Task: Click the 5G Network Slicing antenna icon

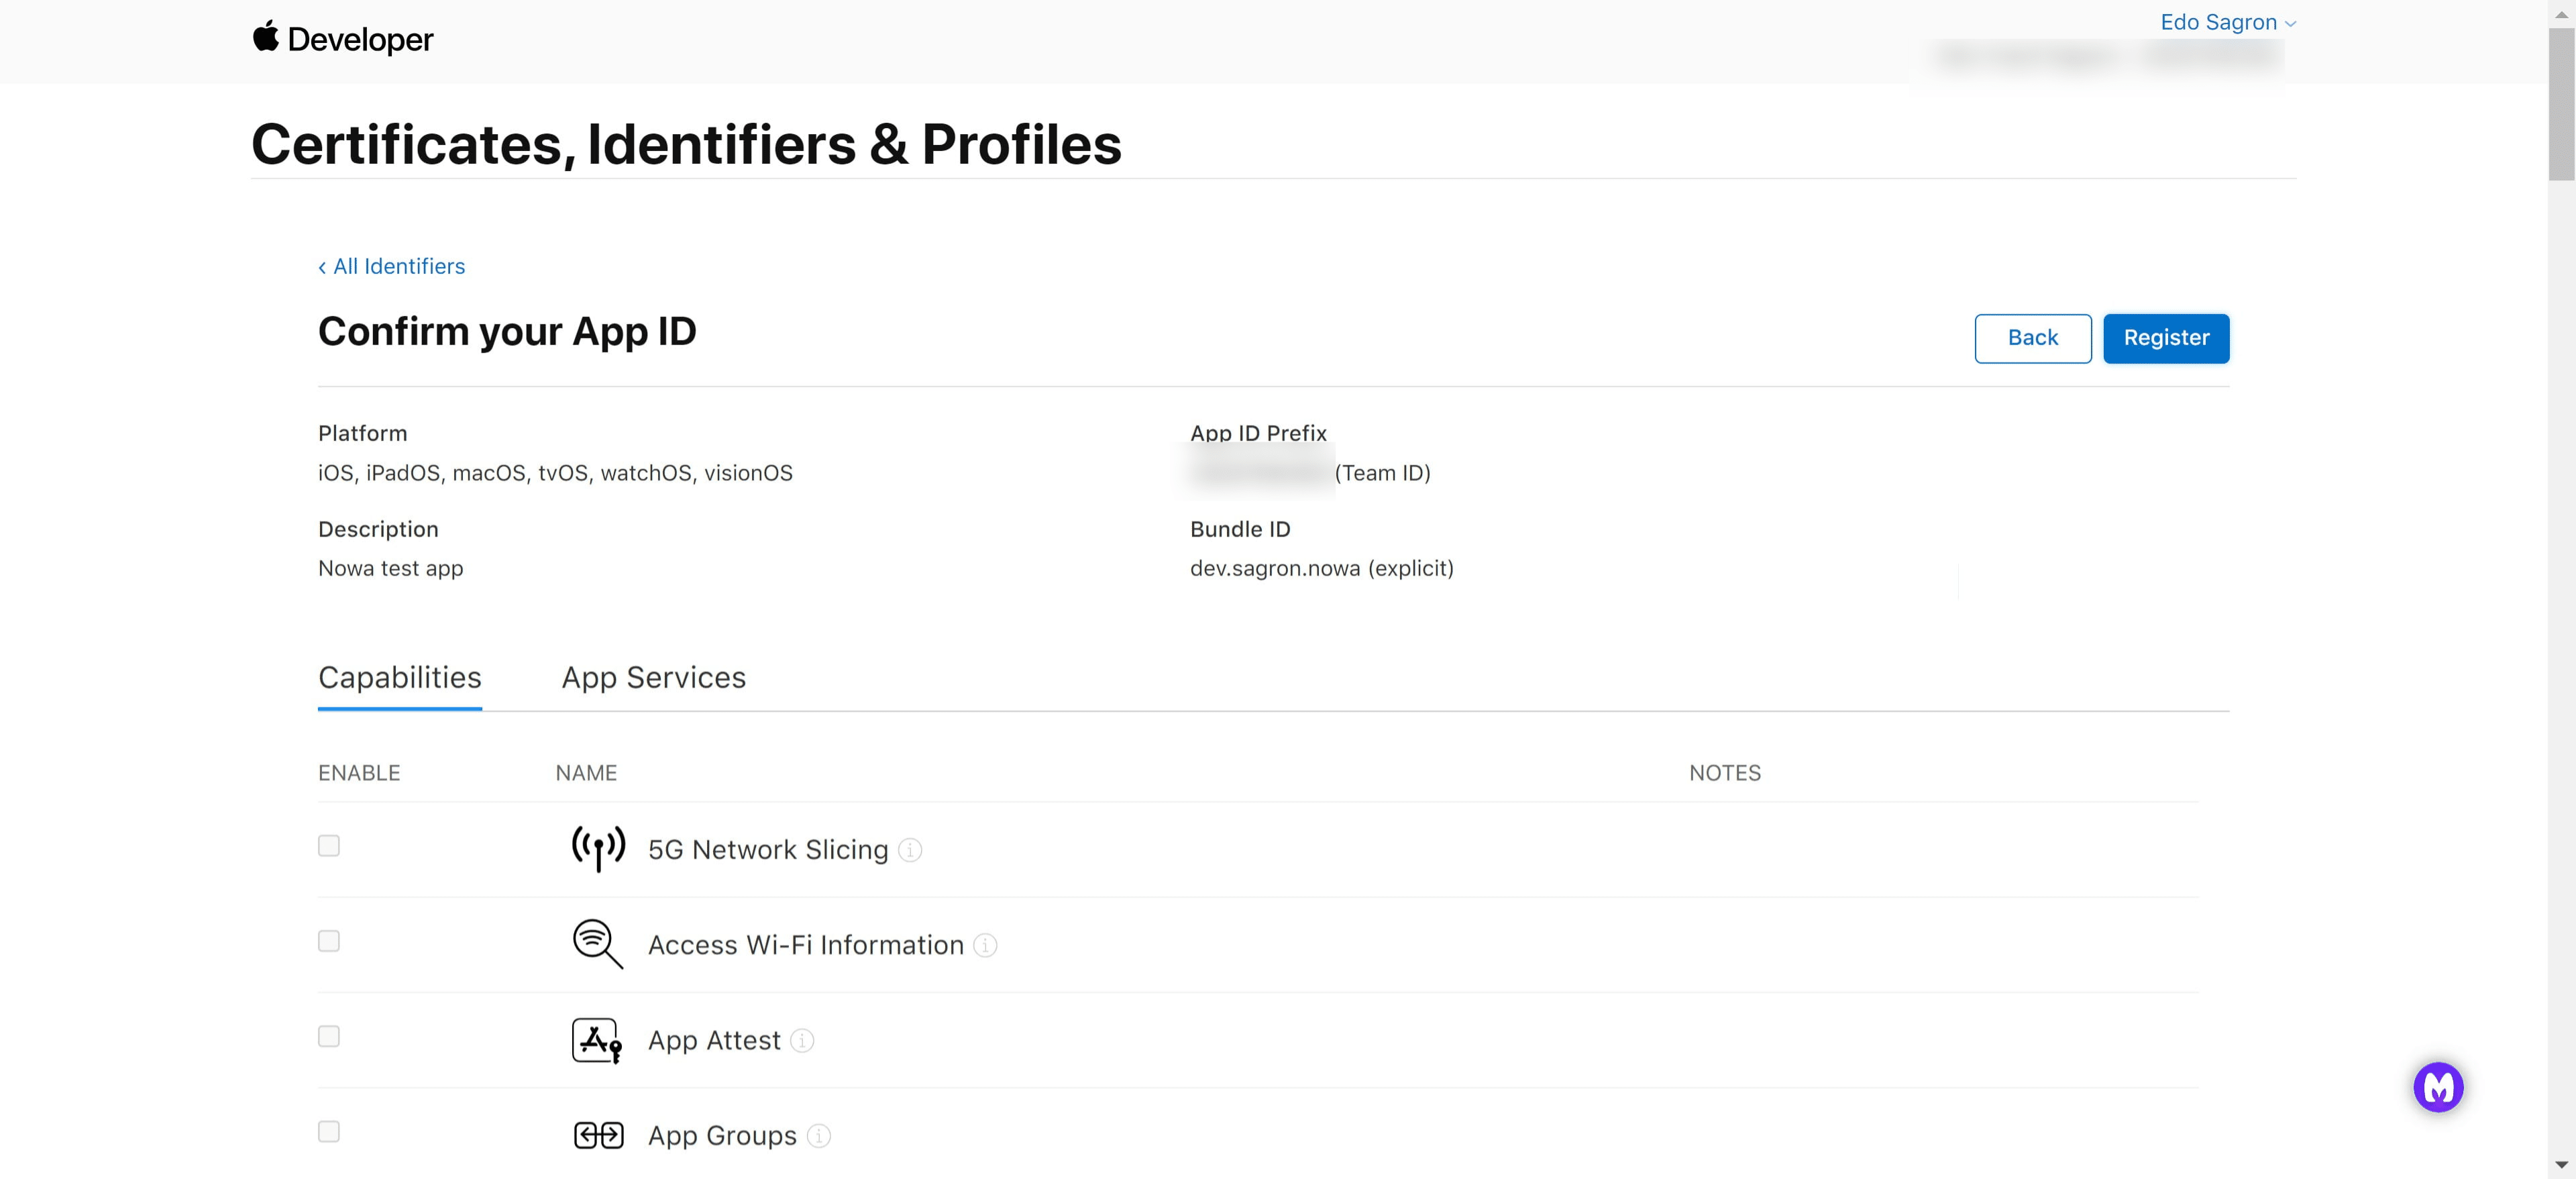Action: (597, 848)
